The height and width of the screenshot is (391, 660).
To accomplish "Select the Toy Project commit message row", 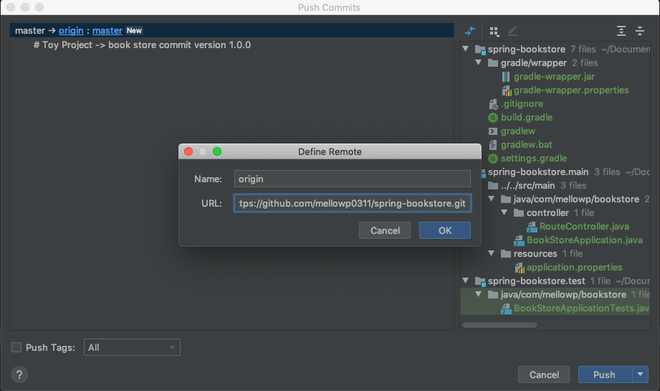I will tap(231, 44).
